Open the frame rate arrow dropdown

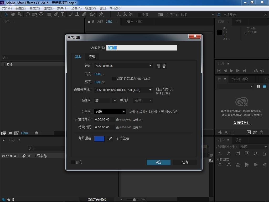[x=115, y=100]
